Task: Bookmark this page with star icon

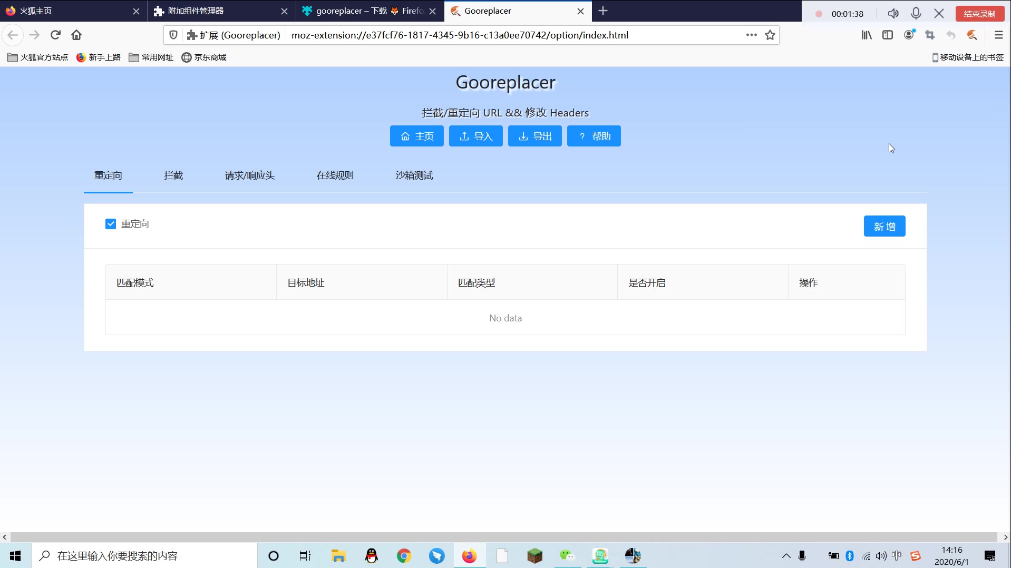Action: [770, 35]
